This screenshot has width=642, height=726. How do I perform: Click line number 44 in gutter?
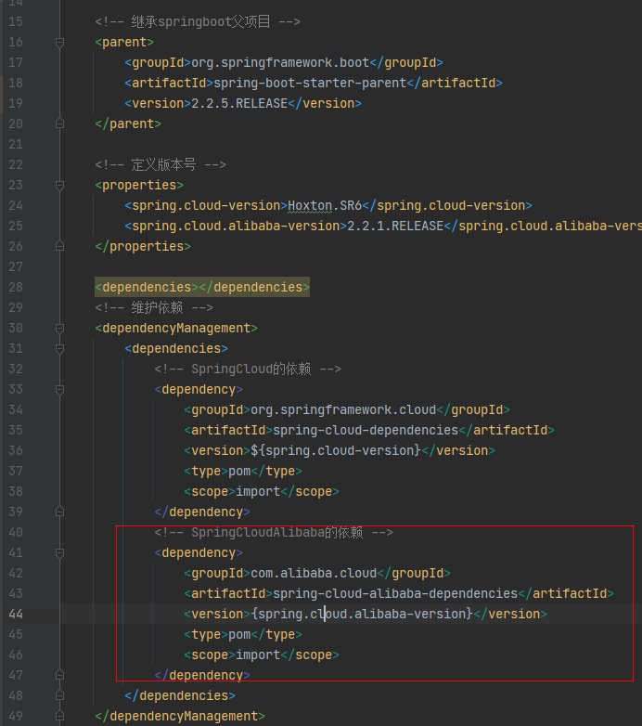click(16, 614)
